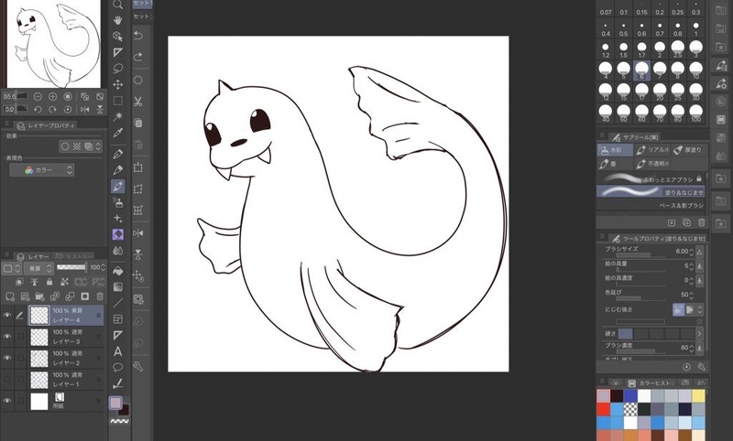Click the Undo arrow in command bar
The image size is (733, 441).
point(138,36)
